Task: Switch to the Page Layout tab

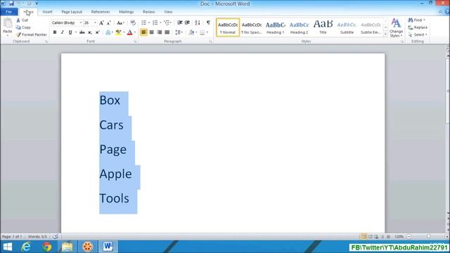Action: 72,12
